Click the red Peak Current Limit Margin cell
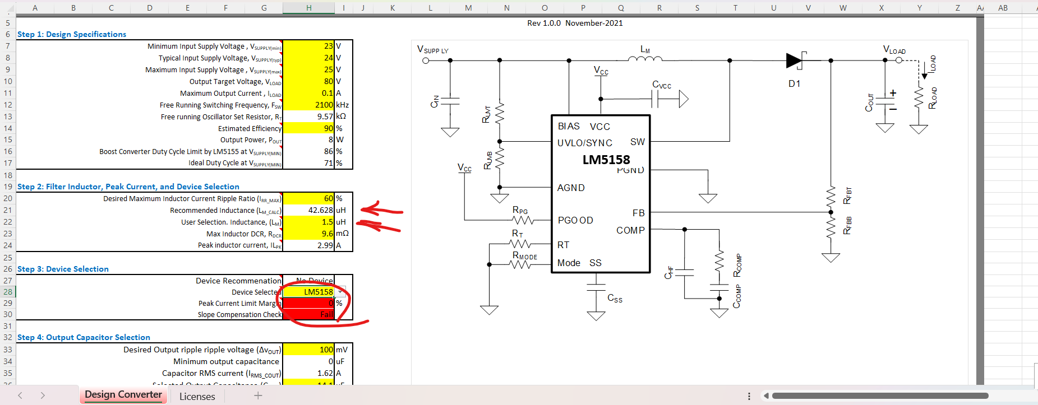Screen dimensions: 1038x405 (x=308, y=303)
